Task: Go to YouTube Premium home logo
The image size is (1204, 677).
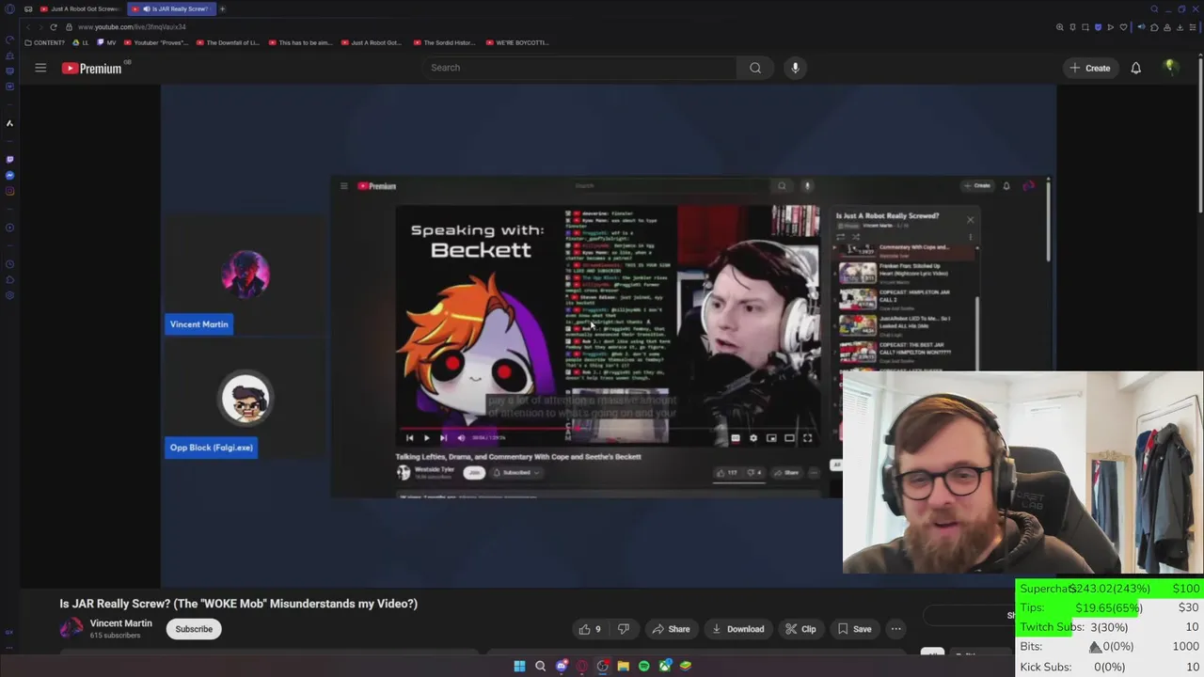Action: [91, 68]
